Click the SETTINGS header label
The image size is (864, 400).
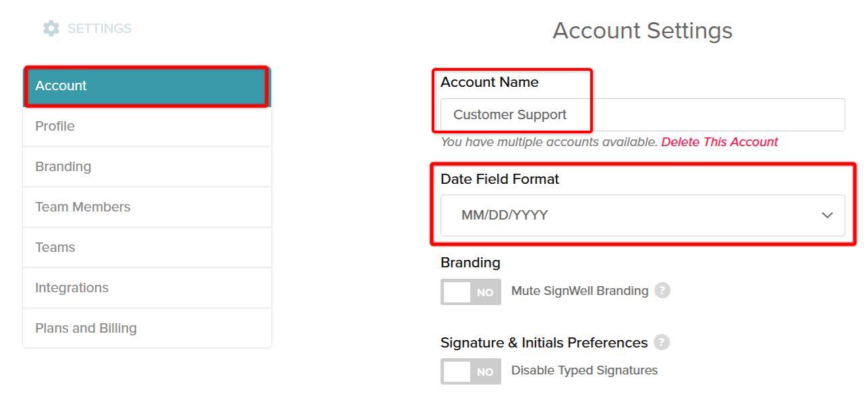tap(99, 28)
